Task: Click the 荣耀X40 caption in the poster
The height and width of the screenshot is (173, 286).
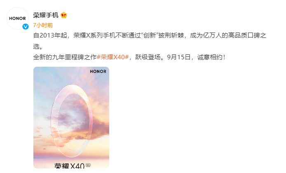Action: [70, 166]
